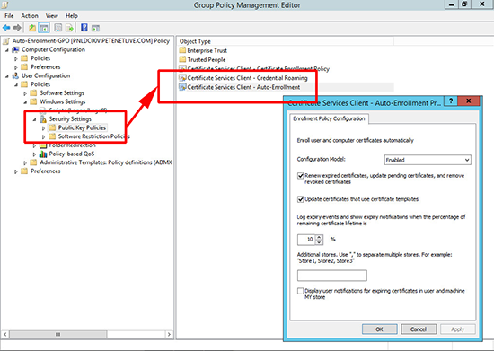
Task: Select 'Policies' label under Computer Configuration
Action: pyautogui.click(x=40, y=58)
